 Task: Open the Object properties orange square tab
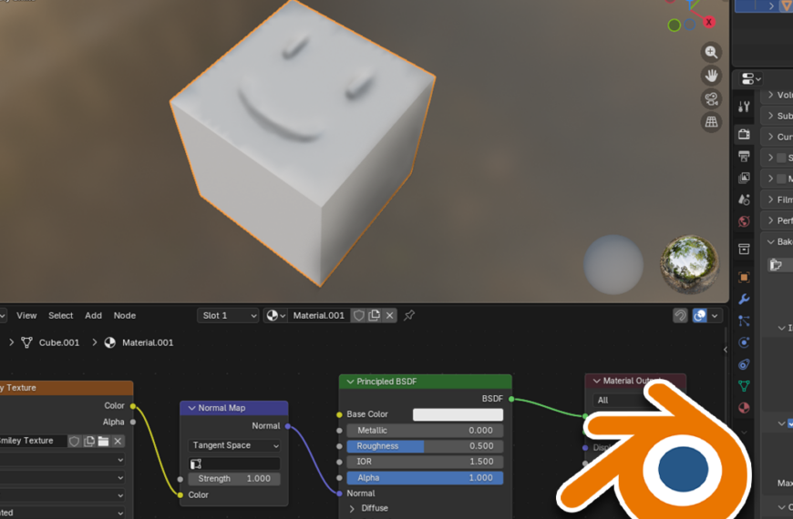(x=744, y=277)
